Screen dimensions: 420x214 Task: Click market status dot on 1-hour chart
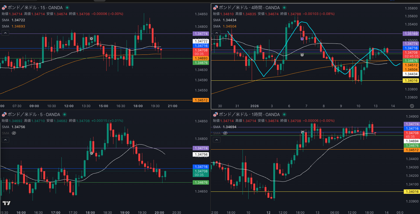click(x=284, y=114)
